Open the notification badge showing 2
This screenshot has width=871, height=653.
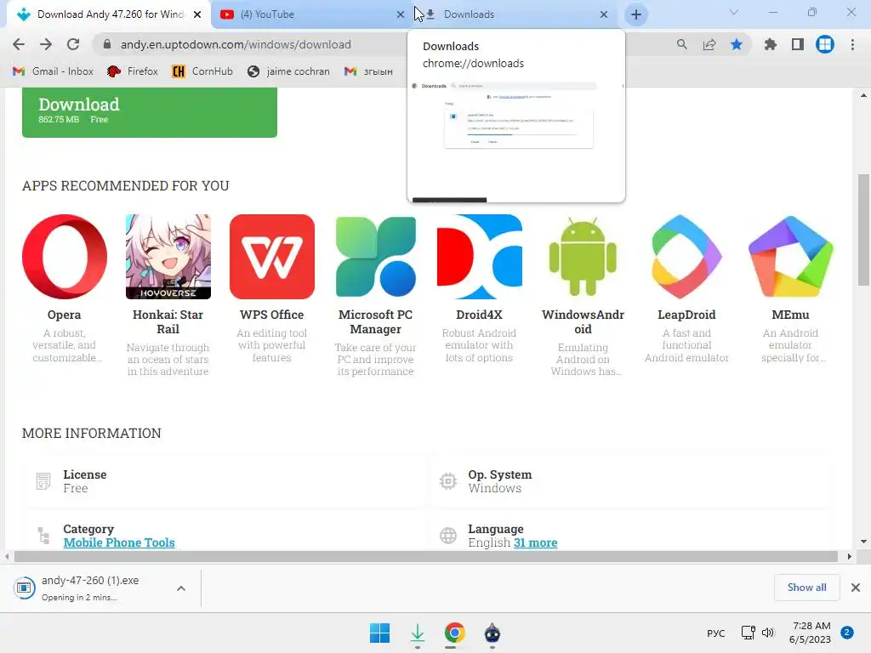(x=847, y=633)
